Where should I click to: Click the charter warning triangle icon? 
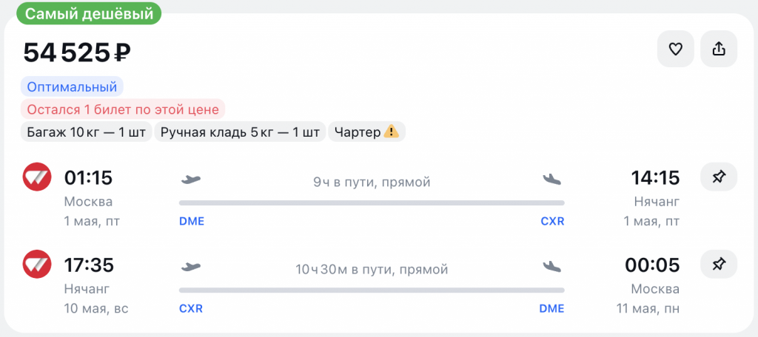[392, 132]
